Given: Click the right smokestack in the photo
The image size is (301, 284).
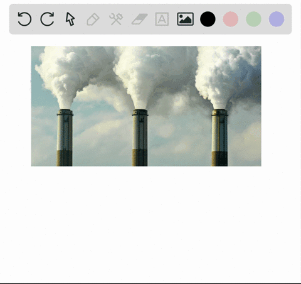Looking at the screenshot, I should point(219,138).
